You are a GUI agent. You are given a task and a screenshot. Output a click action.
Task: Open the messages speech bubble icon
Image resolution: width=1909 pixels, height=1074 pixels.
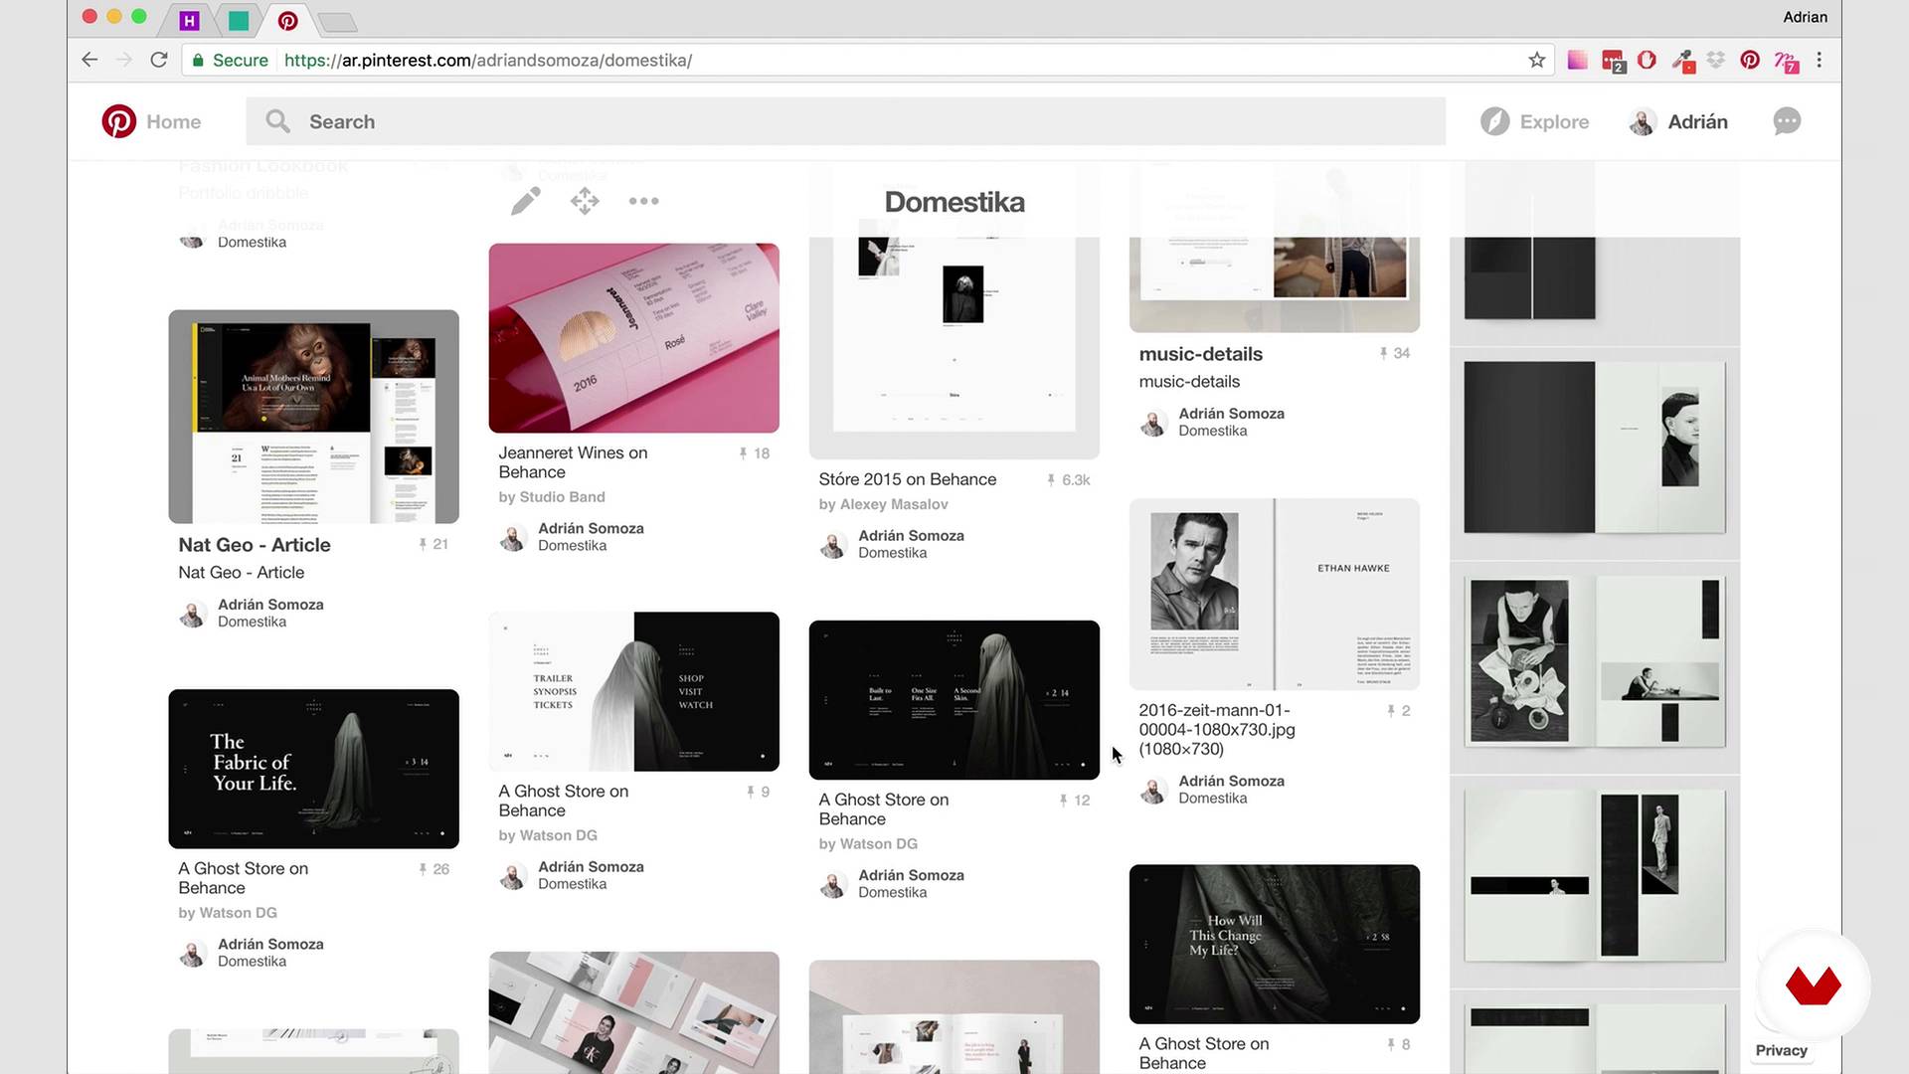coord(1787,121)
